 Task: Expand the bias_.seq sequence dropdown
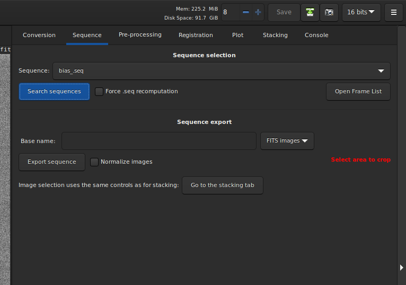click(381, 71)
